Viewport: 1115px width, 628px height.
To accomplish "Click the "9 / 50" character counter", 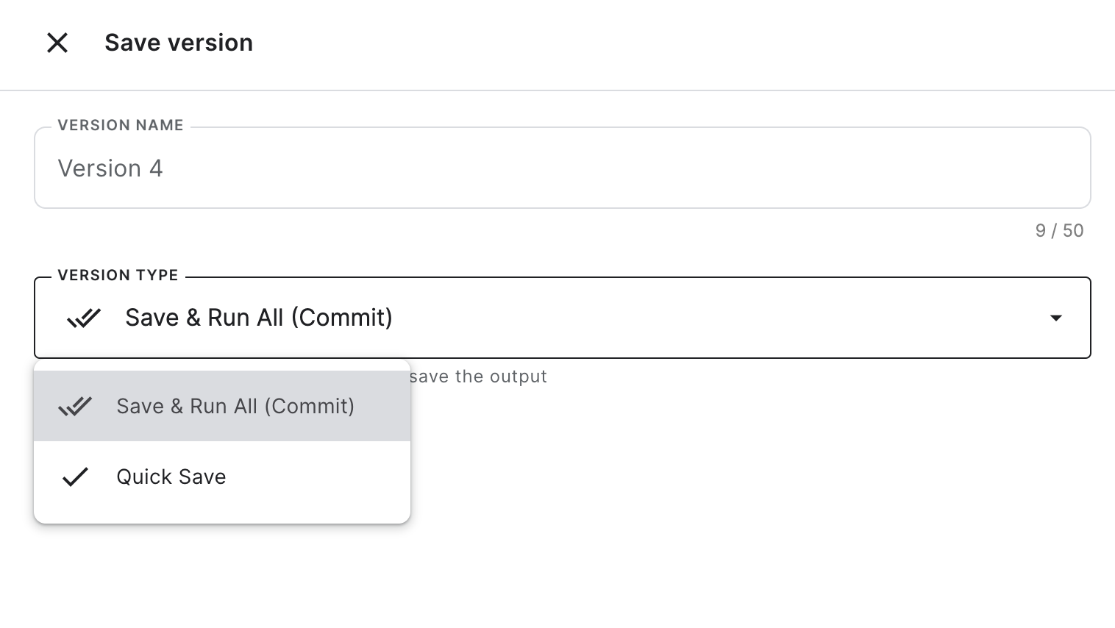I will pyautogui.click(x=1059, y=231).
